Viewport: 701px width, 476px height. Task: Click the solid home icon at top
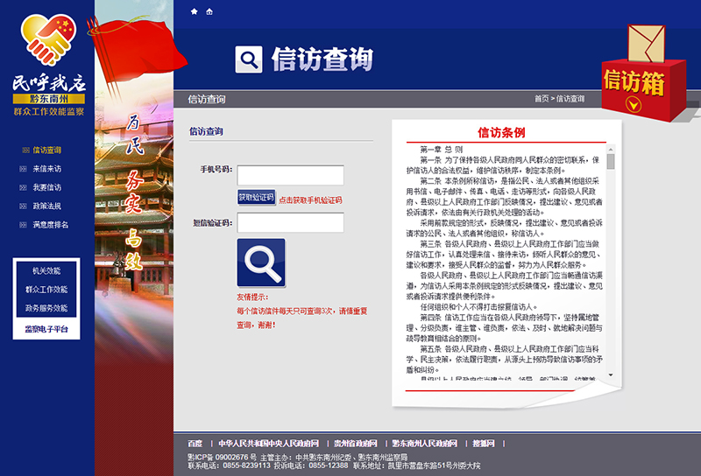pyautogui.click(x=193, y=11)
